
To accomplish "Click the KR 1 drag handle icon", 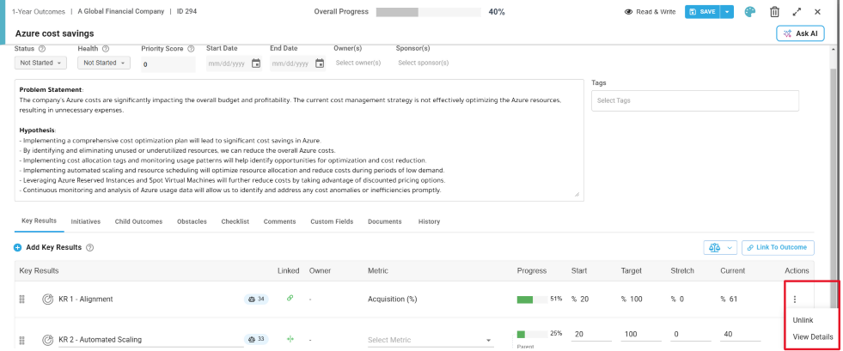I will click(22, 300).
